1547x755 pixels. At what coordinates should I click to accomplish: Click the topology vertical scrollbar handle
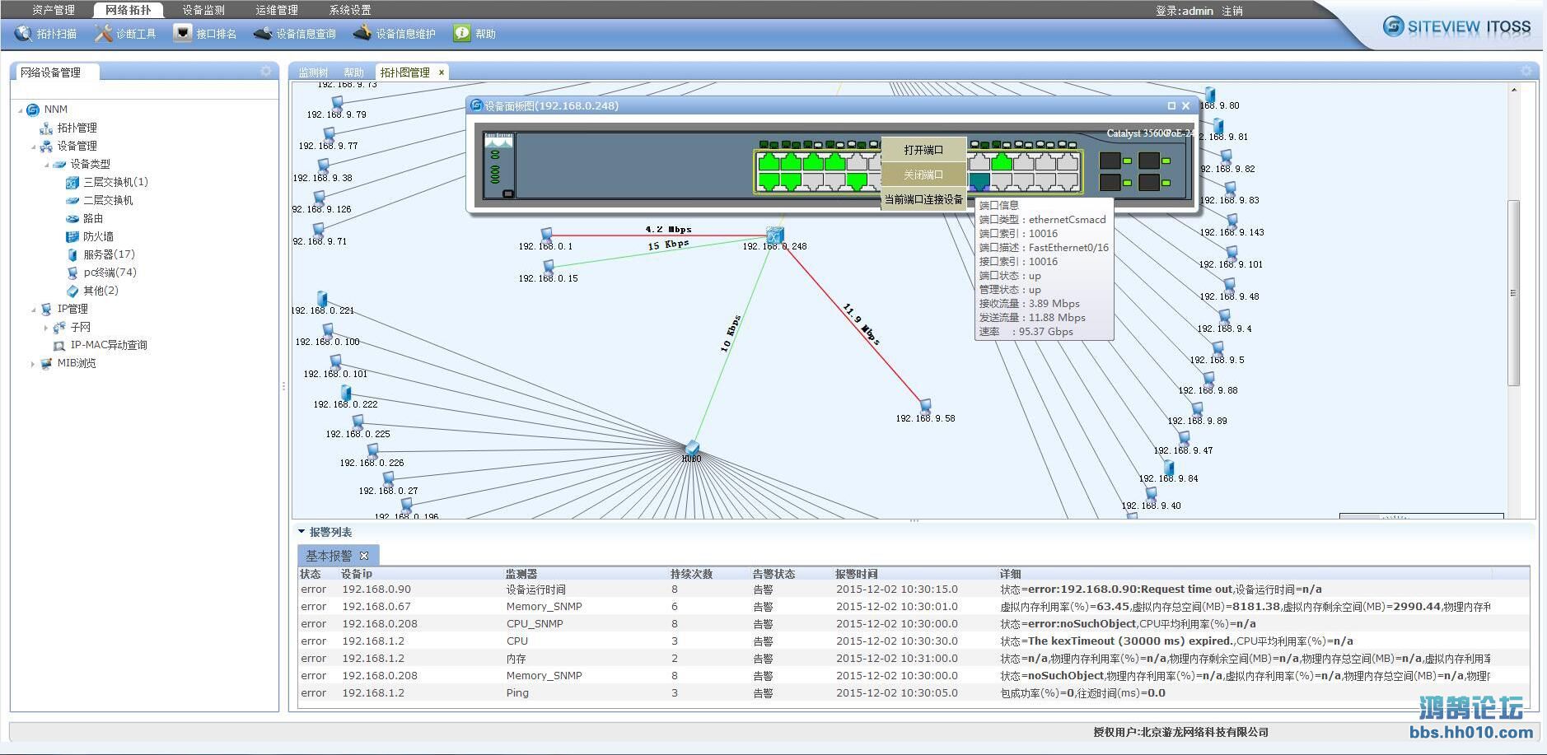1513,292
